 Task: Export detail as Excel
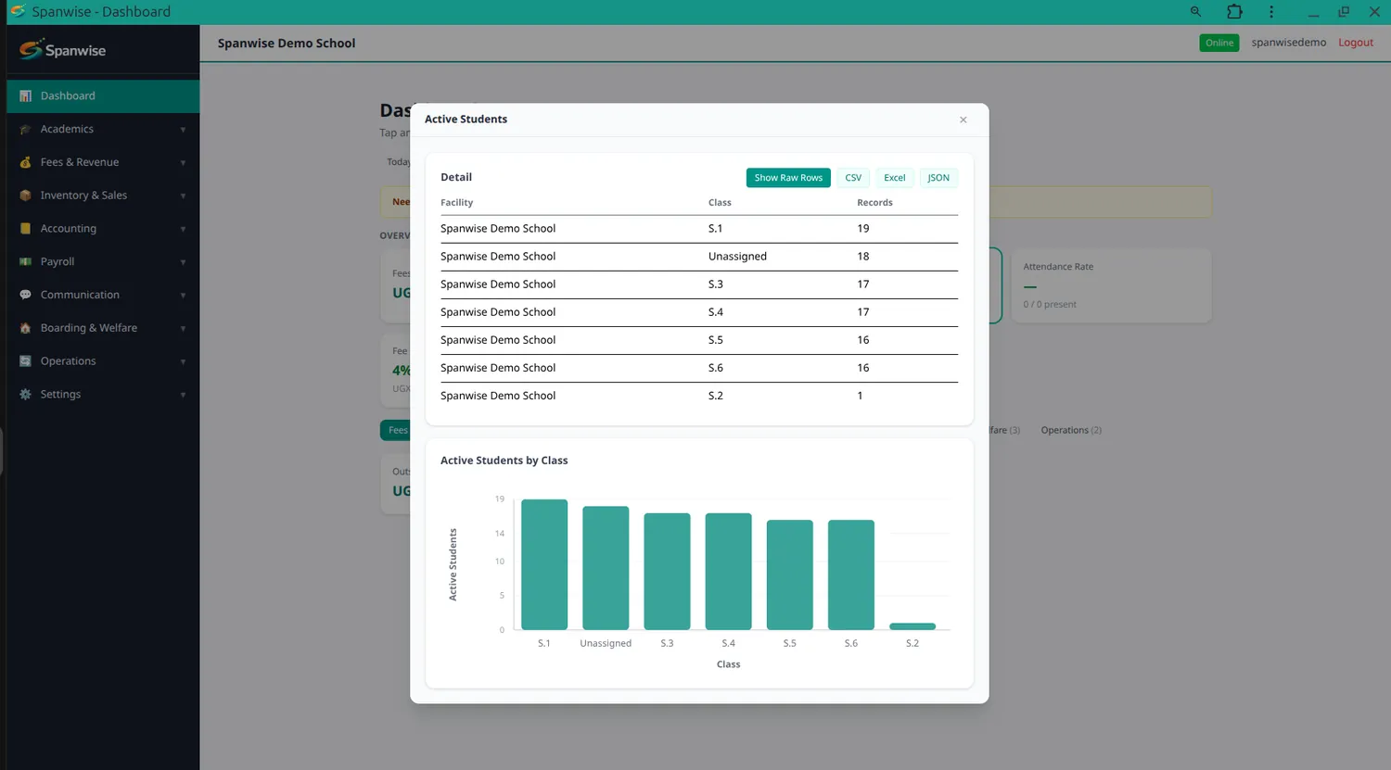click(895, 178)
